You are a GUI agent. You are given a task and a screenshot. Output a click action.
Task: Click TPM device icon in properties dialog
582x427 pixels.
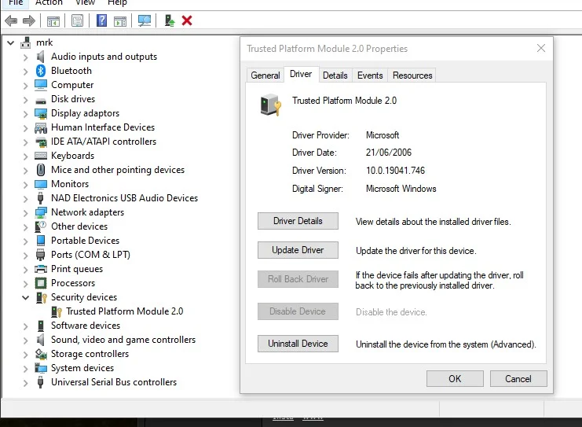tap(271, 105)
